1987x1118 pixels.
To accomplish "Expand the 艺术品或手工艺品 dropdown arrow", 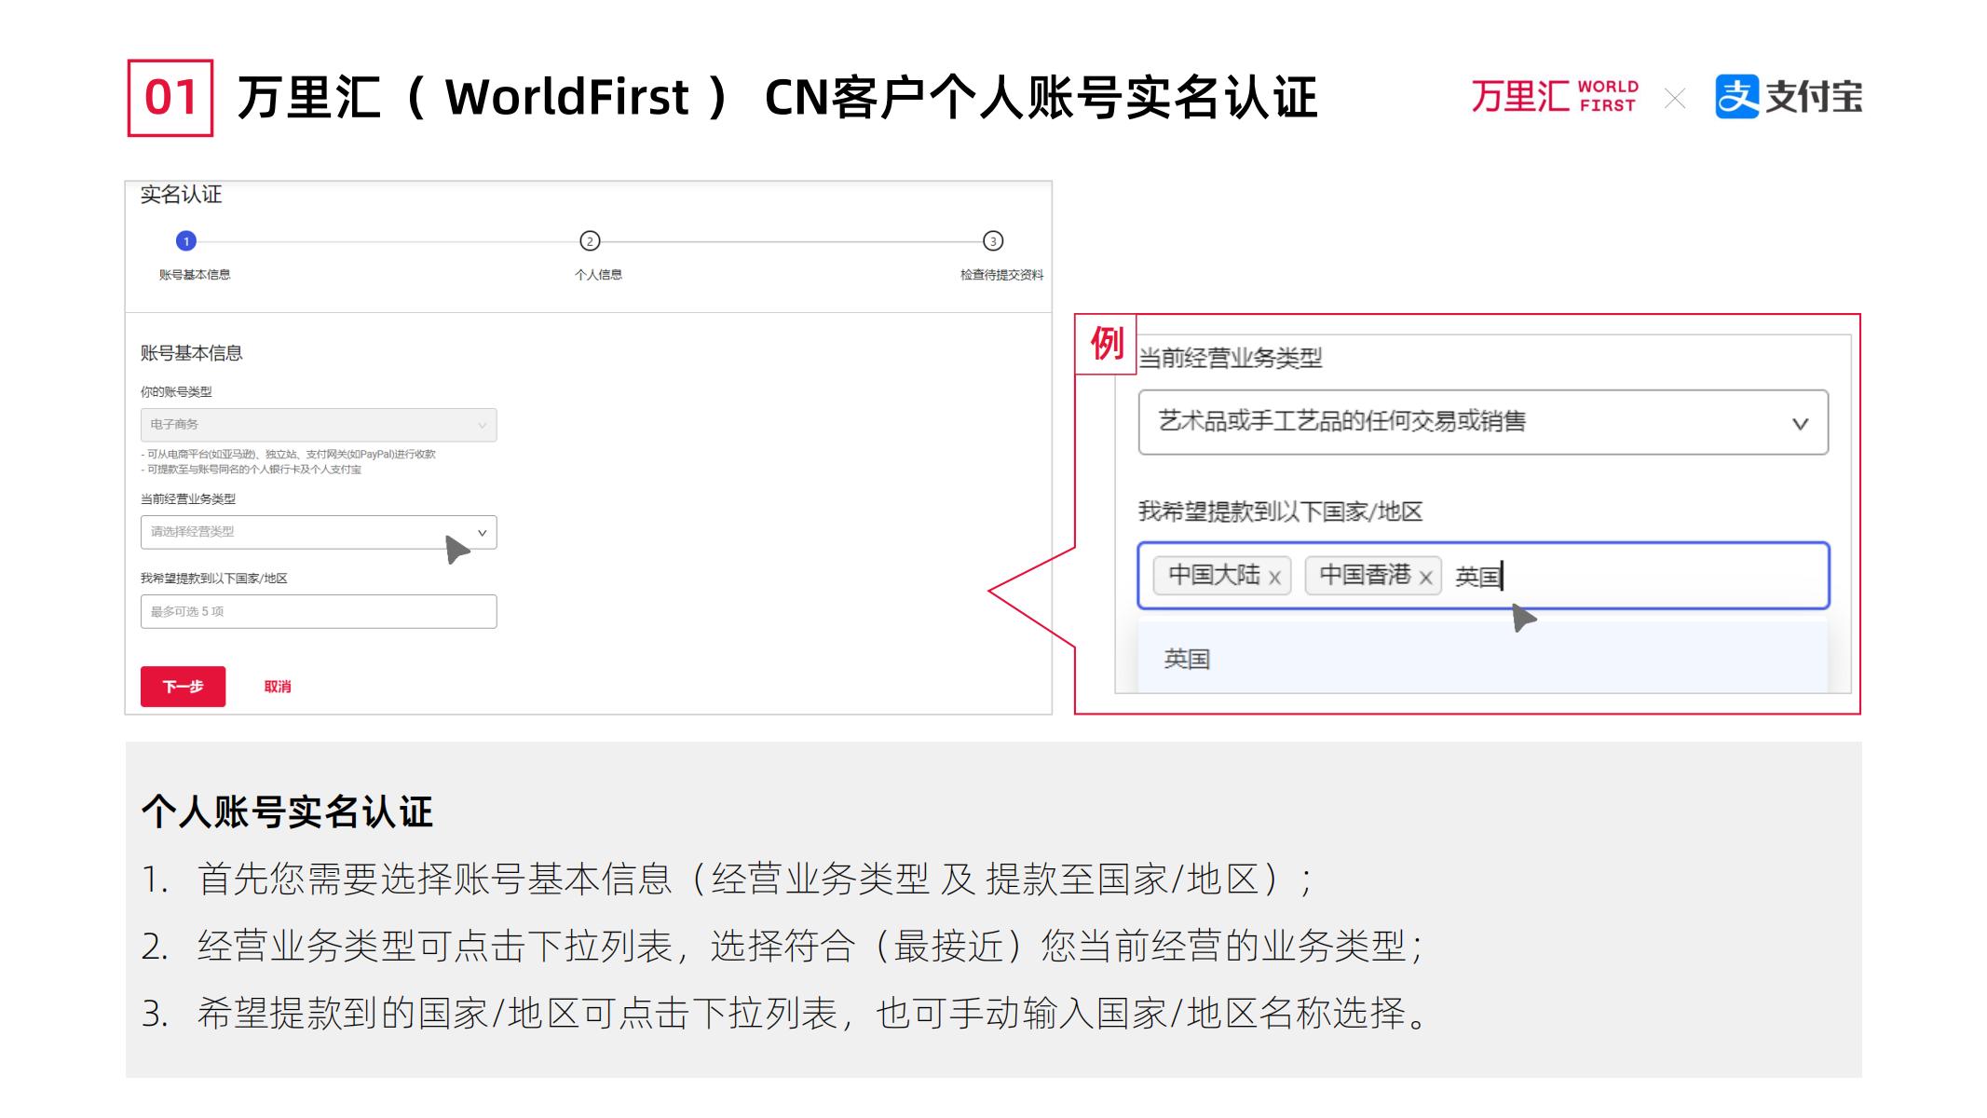I will 1800,424.
